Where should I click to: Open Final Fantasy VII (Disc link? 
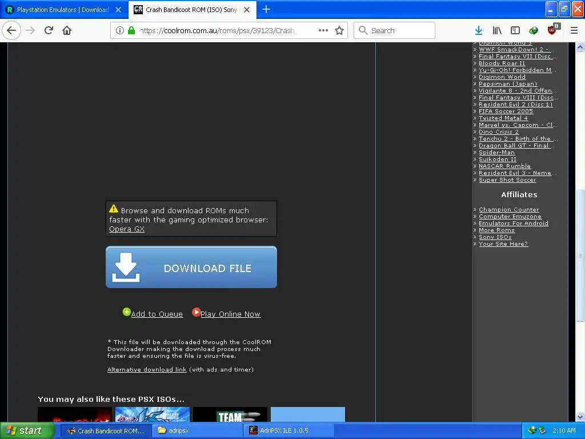coord(518,57)
